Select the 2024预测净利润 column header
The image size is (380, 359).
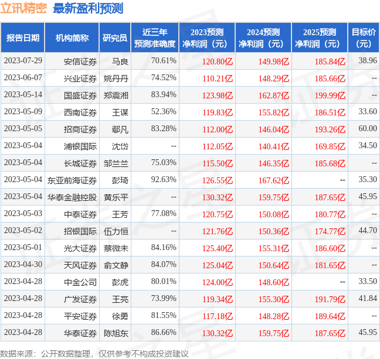click(263, 37)
